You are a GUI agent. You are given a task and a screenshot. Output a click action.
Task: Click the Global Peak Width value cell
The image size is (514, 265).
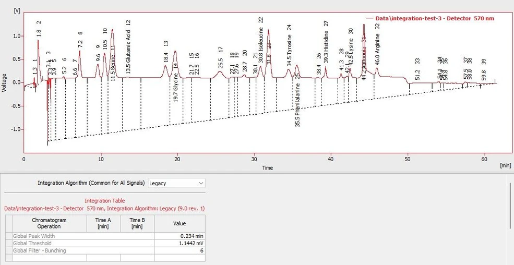[x=180, y=236]
